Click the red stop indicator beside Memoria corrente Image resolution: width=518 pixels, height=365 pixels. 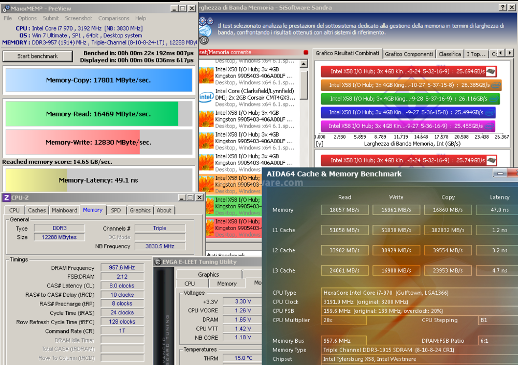306,52
